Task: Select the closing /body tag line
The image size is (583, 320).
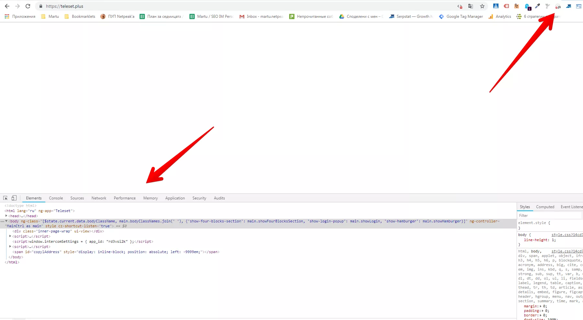Action: tap(16, 257)
